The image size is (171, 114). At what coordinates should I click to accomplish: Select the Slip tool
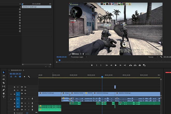[x=4, y=86]
